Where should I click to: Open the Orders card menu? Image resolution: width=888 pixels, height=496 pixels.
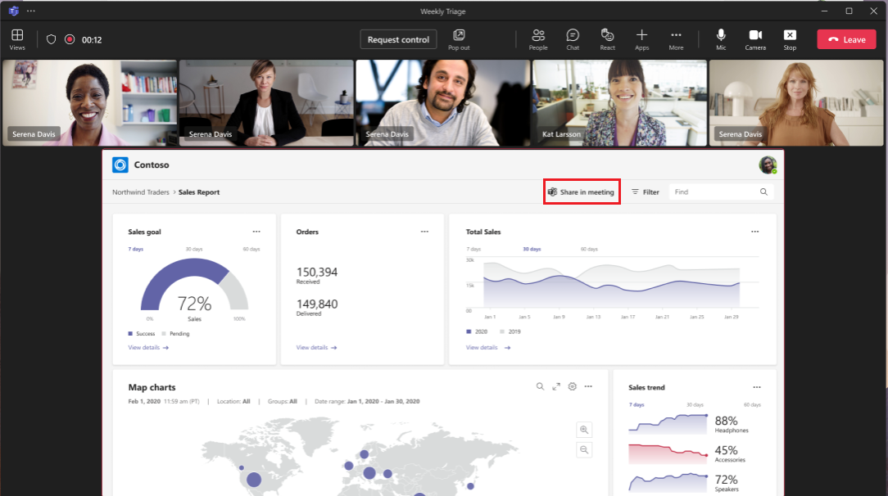click(x=424, y=232)
